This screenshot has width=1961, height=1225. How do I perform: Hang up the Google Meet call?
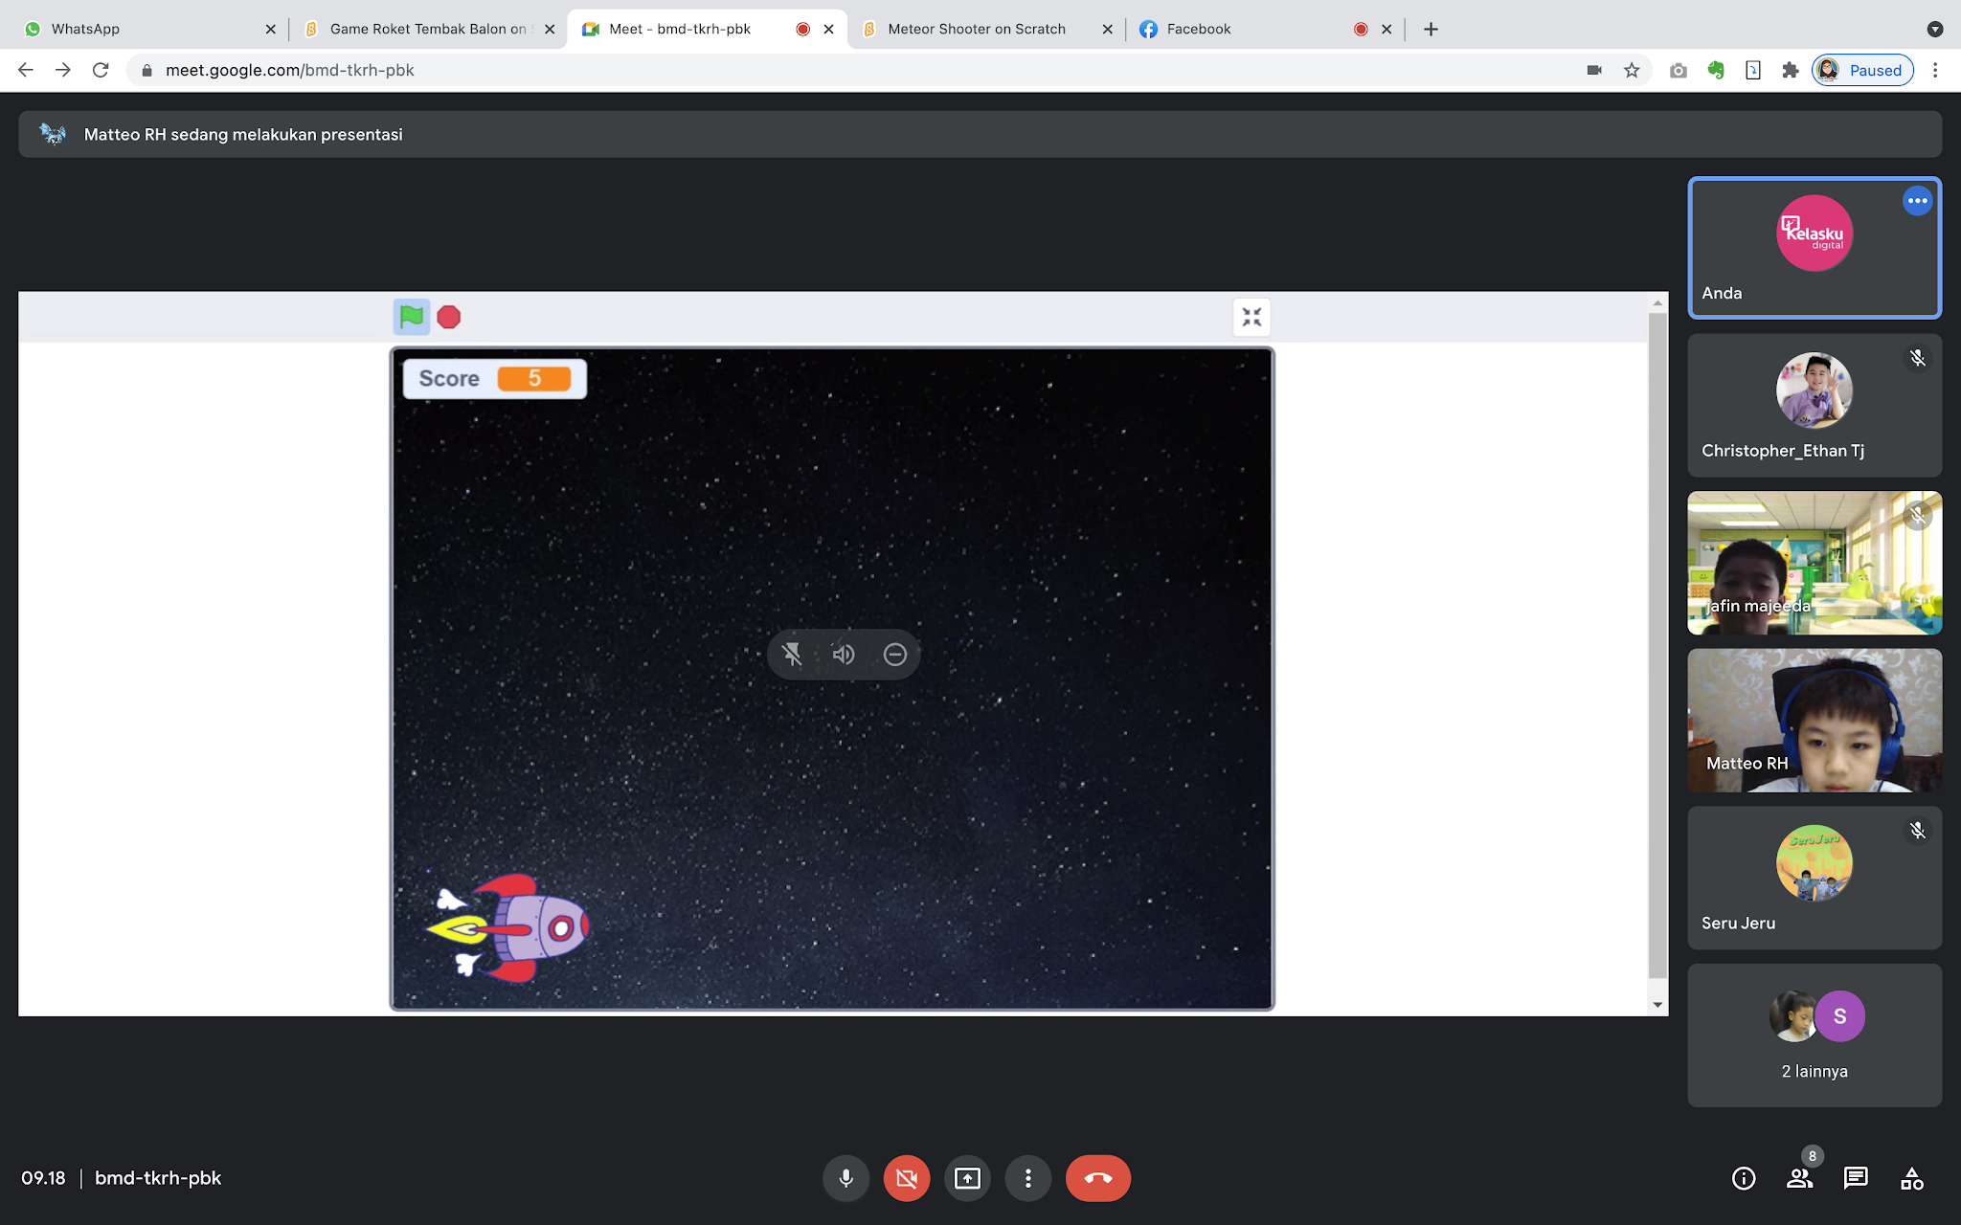coord(1097,1178)
